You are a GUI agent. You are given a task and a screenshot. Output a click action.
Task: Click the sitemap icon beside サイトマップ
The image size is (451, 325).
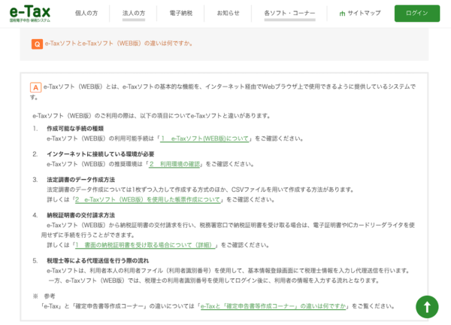tap(342, 14)
